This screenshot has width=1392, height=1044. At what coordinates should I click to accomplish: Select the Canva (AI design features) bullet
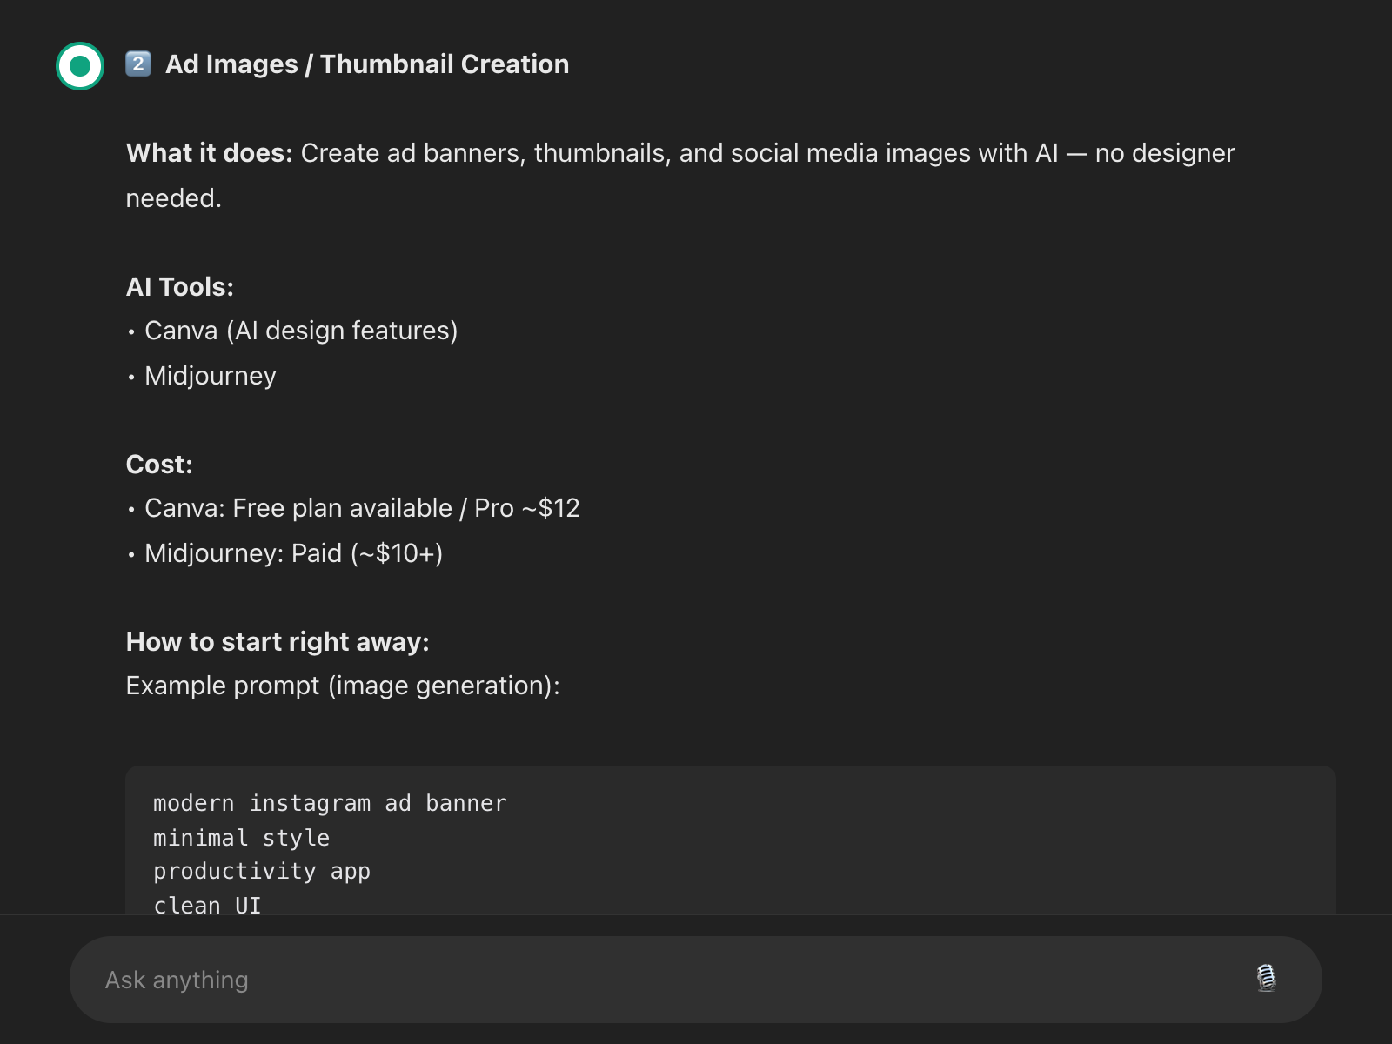coord(301,331)
